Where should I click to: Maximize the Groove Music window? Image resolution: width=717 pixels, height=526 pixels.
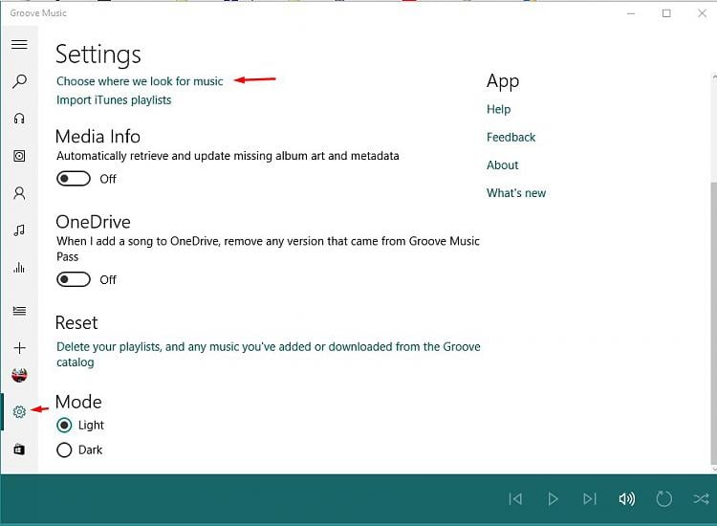(666, 13)
